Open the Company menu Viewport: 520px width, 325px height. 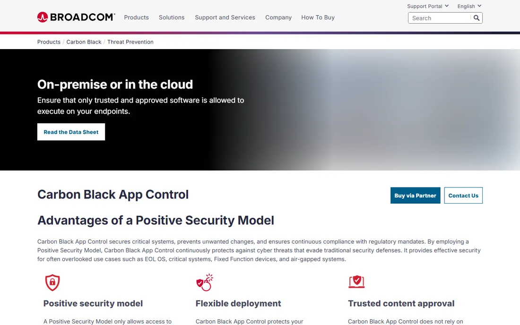pos(278,17)
